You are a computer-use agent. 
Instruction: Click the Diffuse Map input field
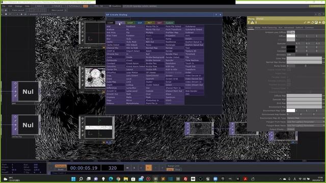click(304, 96)
